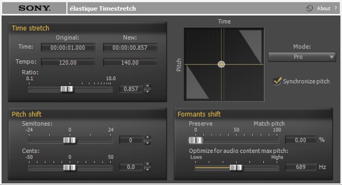Click the question mark help icon

click(x=336, y=8)
